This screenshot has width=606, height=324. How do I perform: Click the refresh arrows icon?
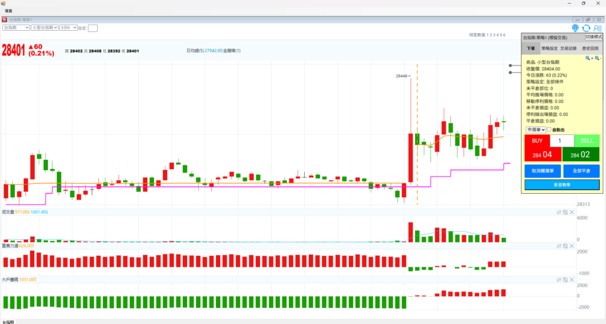pyautogui.click(x=586, y=28)
